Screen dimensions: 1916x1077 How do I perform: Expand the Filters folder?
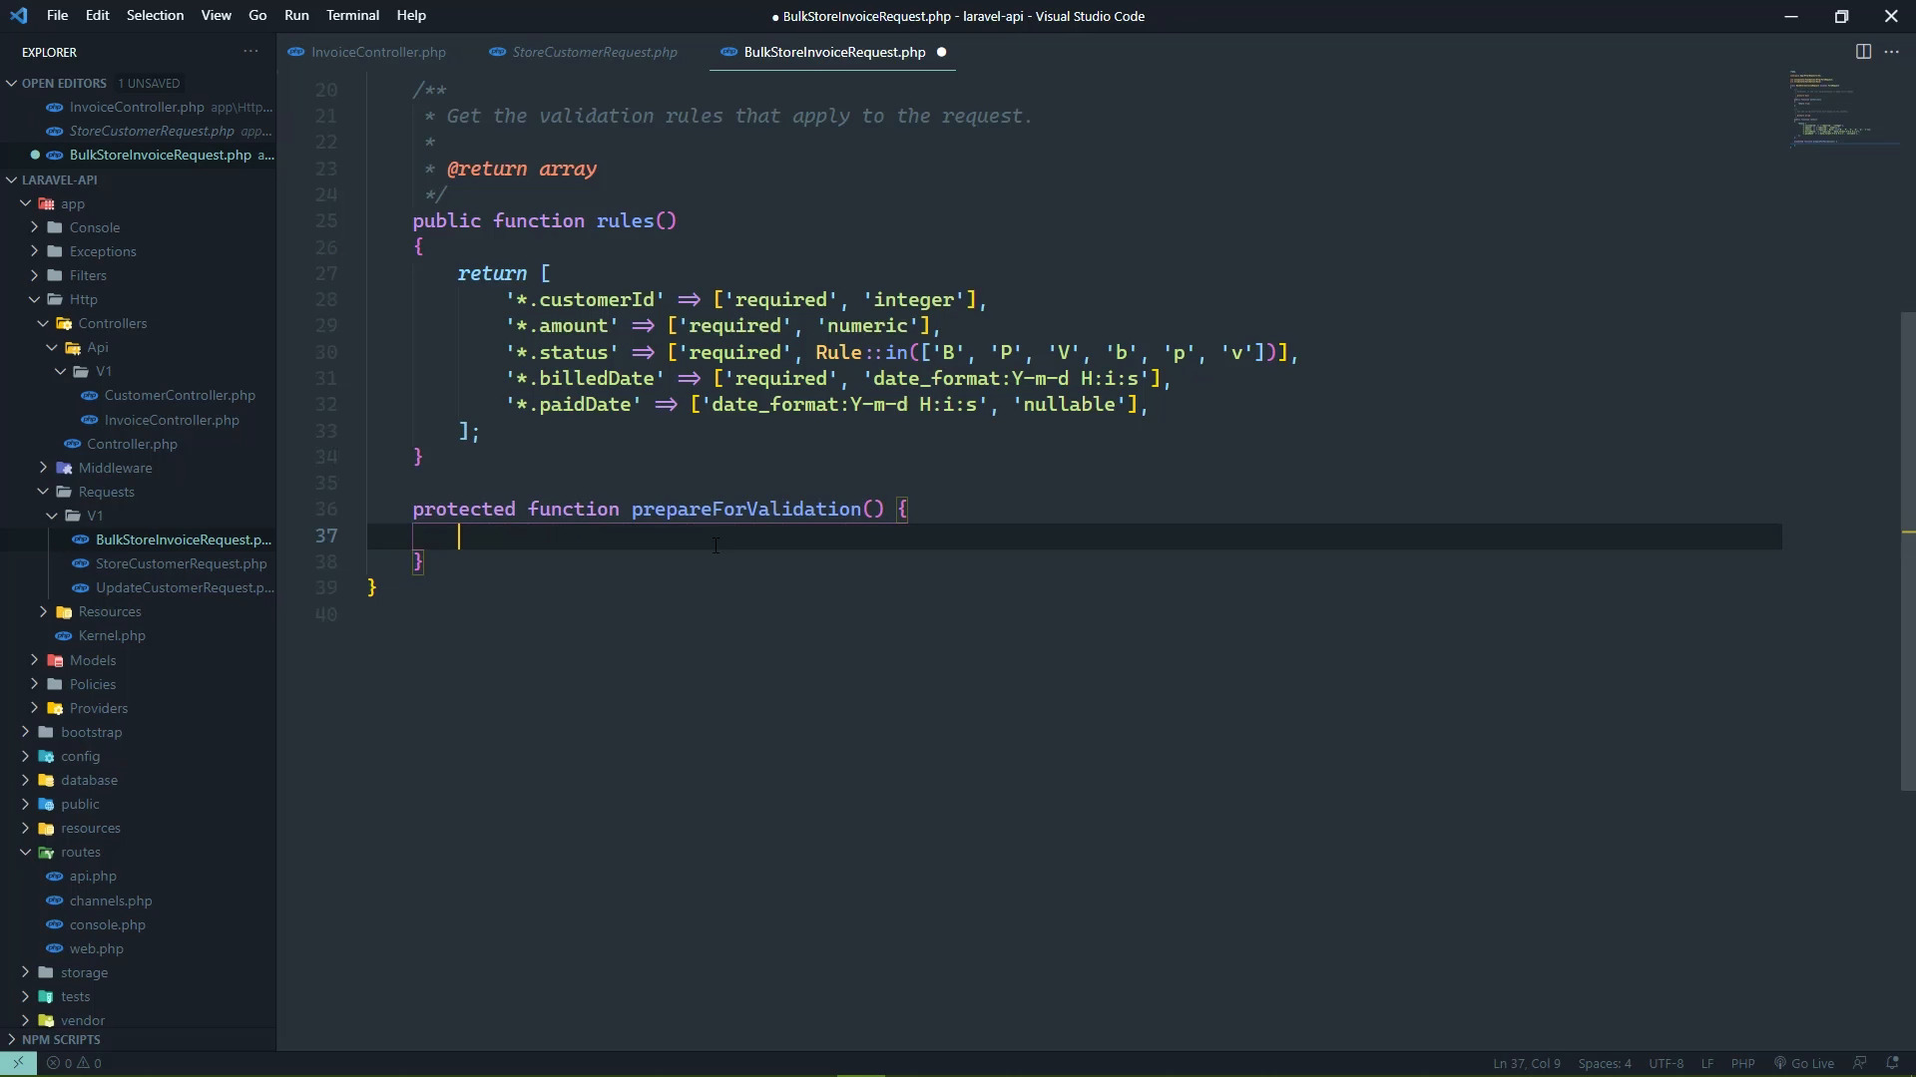[x=34, y=275]
